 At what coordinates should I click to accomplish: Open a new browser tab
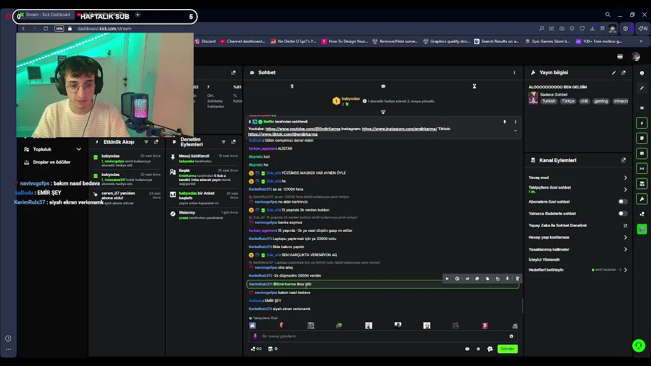pyautogui.click(x=137, y=15)
